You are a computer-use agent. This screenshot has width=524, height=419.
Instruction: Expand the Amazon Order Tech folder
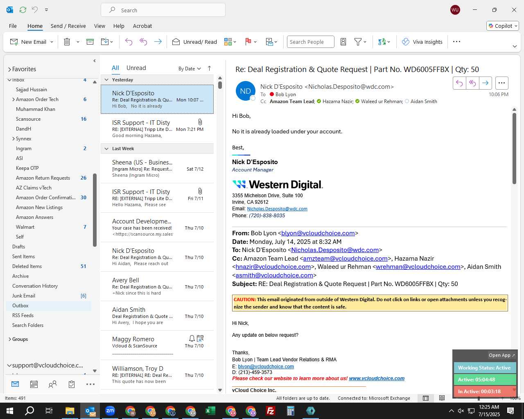tap(14, 99)
